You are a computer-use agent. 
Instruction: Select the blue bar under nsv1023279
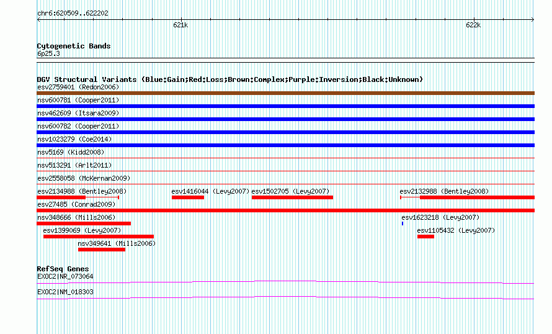[285, 145]
